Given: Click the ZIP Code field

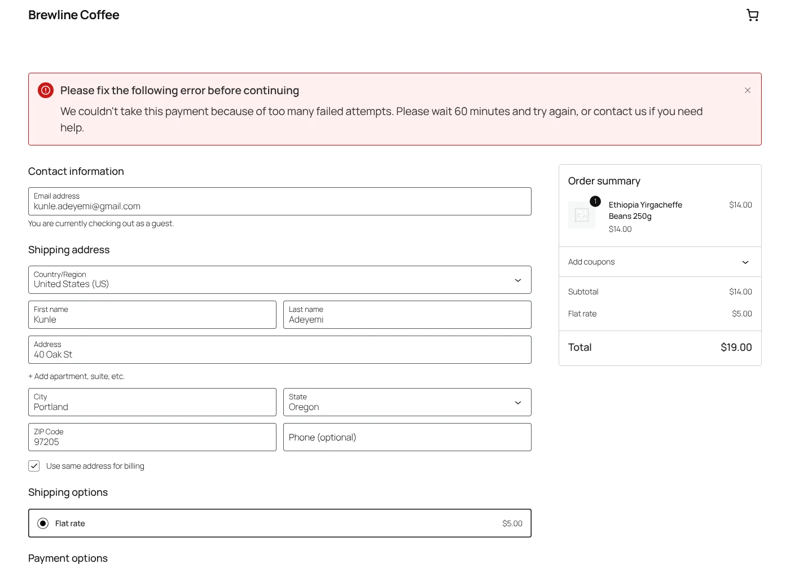Looking at the screenshot, I should click(152, 437).
